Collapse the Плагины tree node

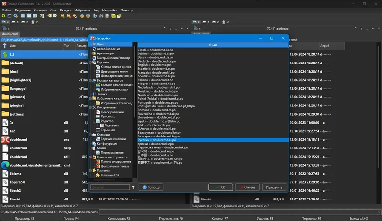click(90, 170)
